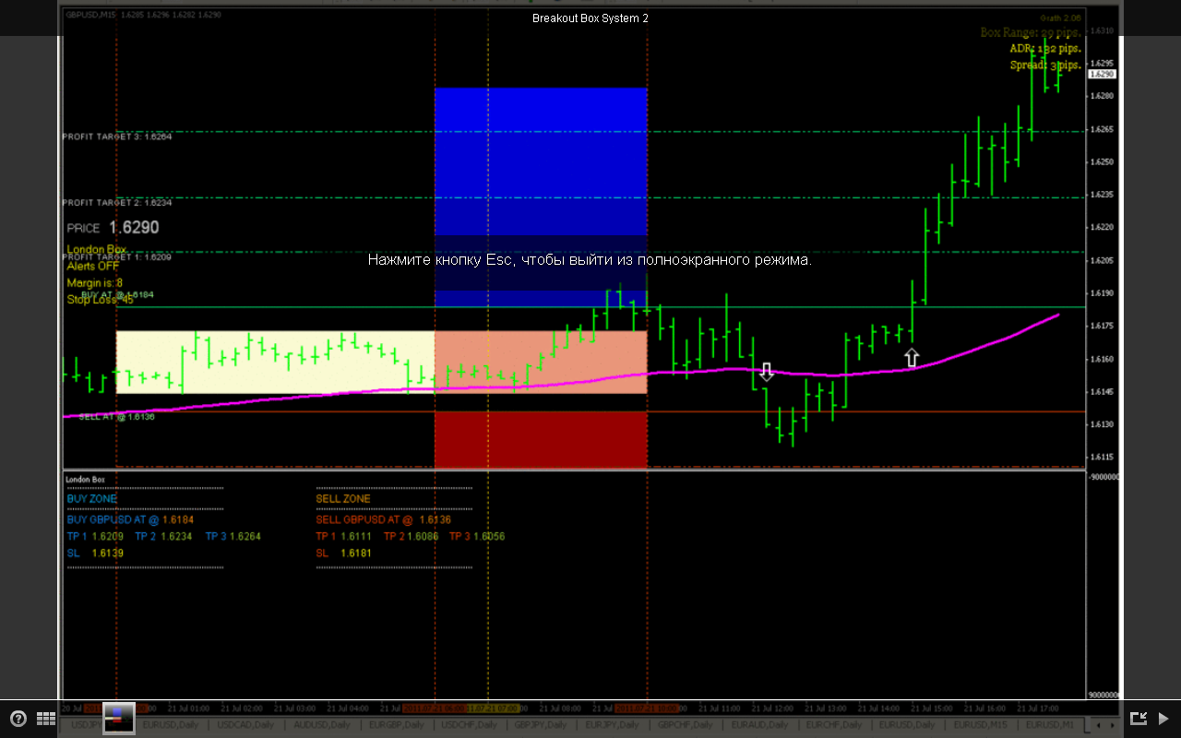
Task: Switch to the EURGBP,Daily chart tab
Action: click(x=397, y=725)
